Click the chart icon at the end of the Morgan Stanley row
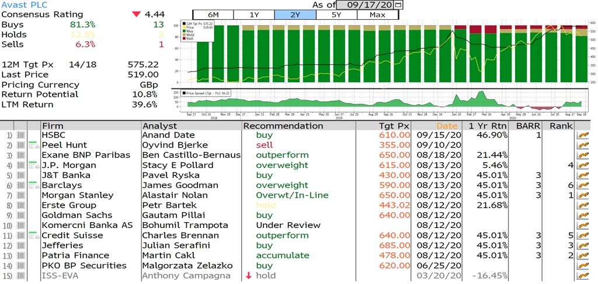Viewport: 598px width, 284px height. click(x=583, y=195)
